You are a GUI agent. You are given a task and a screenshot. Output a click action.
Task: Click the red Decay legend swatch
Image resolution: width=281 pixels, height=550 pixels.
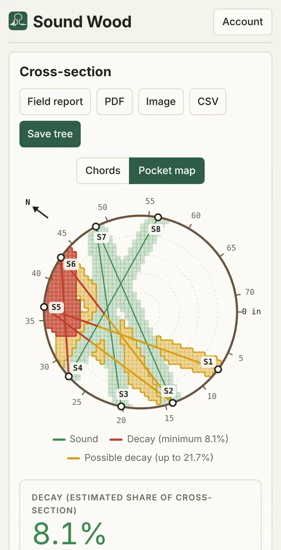(x=116, y=439)
